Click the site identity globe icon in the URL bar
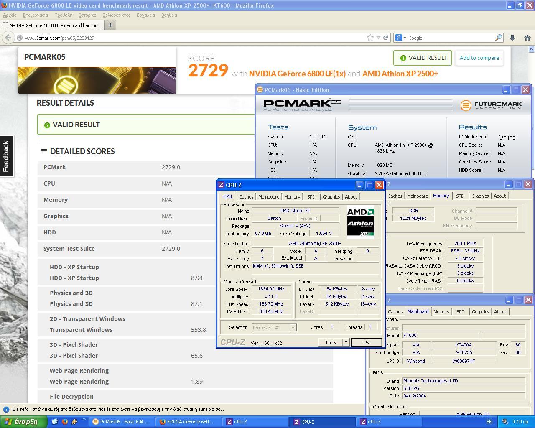Screen dimensions: 535x428 pyautogui.click(x=19, y=38)
